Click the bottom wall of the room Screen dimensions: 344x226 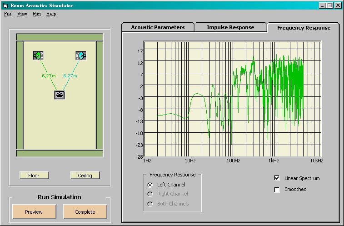60,153
